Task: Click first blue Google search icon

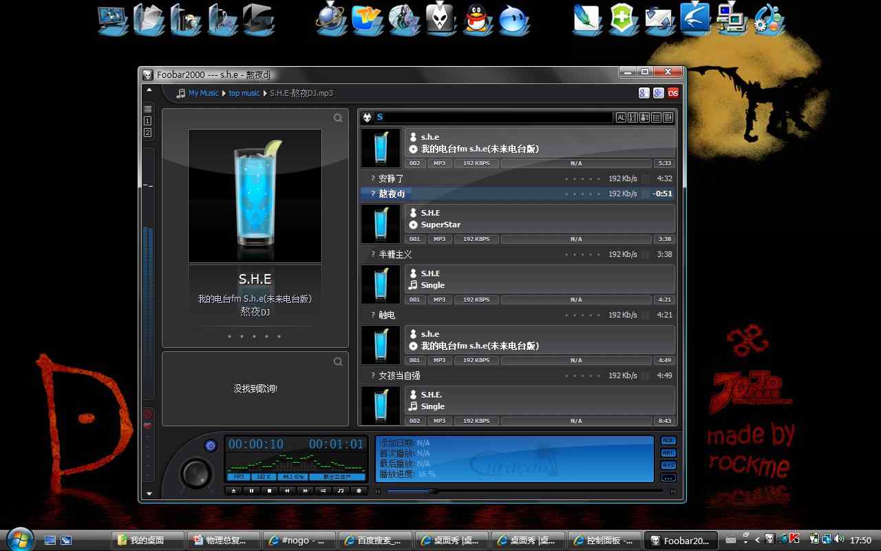Action: [x=644, y=93]
